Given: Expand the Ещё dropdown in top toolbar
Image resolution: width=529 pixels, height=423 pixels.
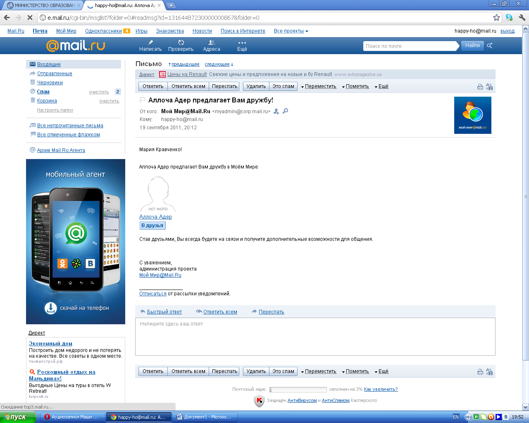Looking at the screenshot, I should click(x=381, y=87).
